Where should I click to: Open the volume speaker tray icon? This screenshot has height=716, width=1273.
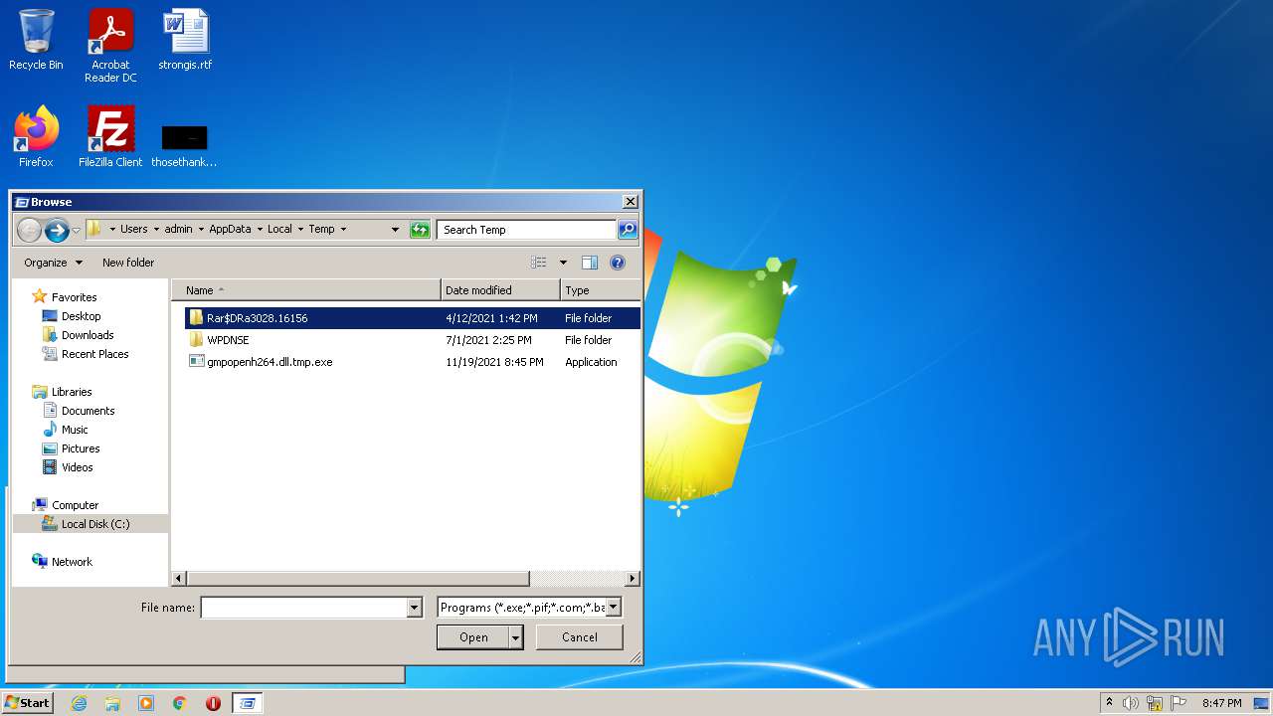click(1131, 703)
